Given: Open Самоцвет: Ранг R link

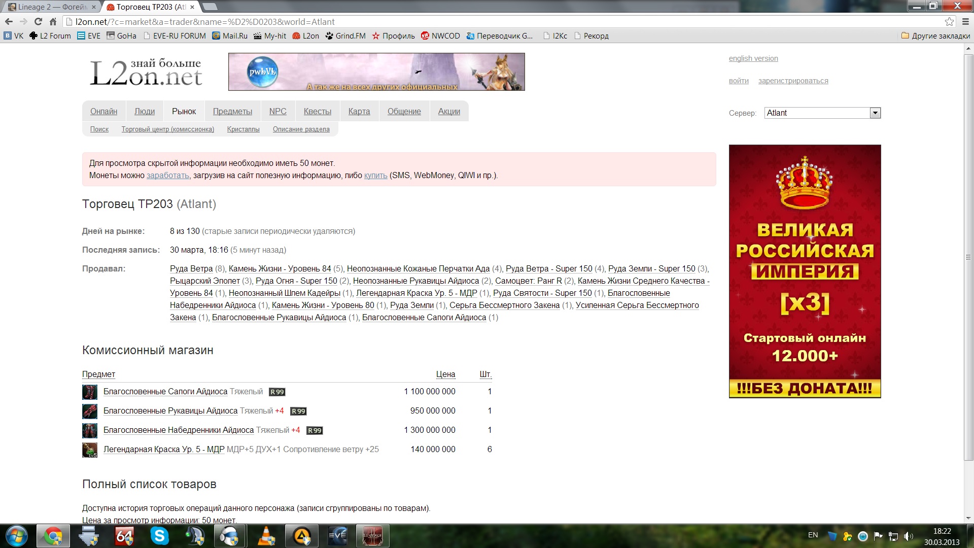Looking at the screenshot, I should pyautogui.click(x=529, y=281).
